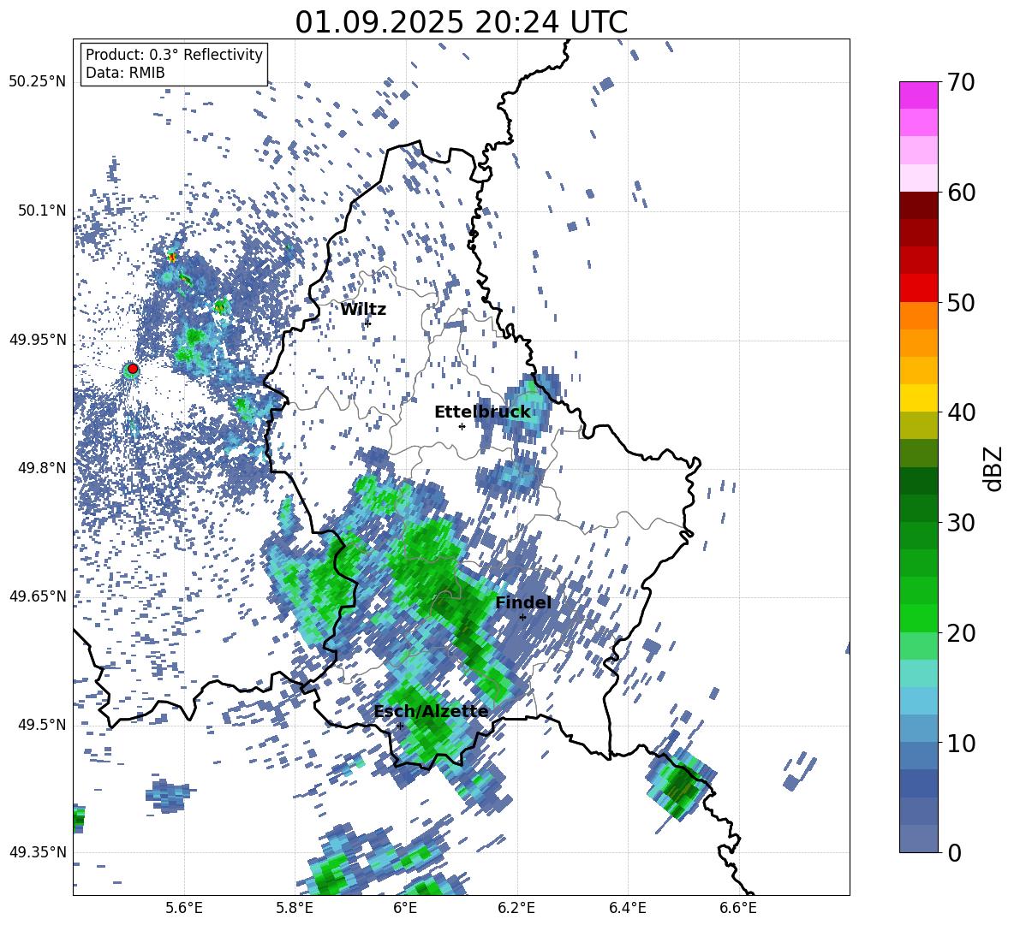Click the 6.6°E longitude label
The image size is (1014, 925).
coord(738,908)
